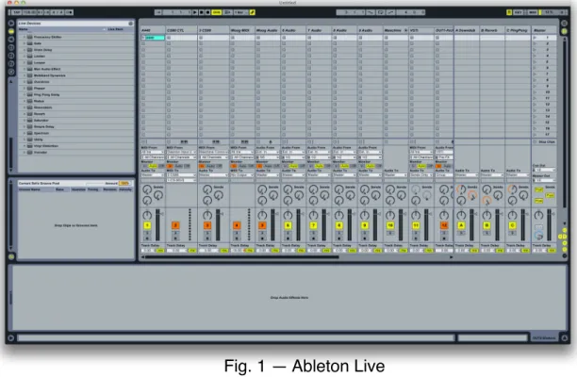Click the Multiband Dynamics folder icon

[x=30, y=75]
